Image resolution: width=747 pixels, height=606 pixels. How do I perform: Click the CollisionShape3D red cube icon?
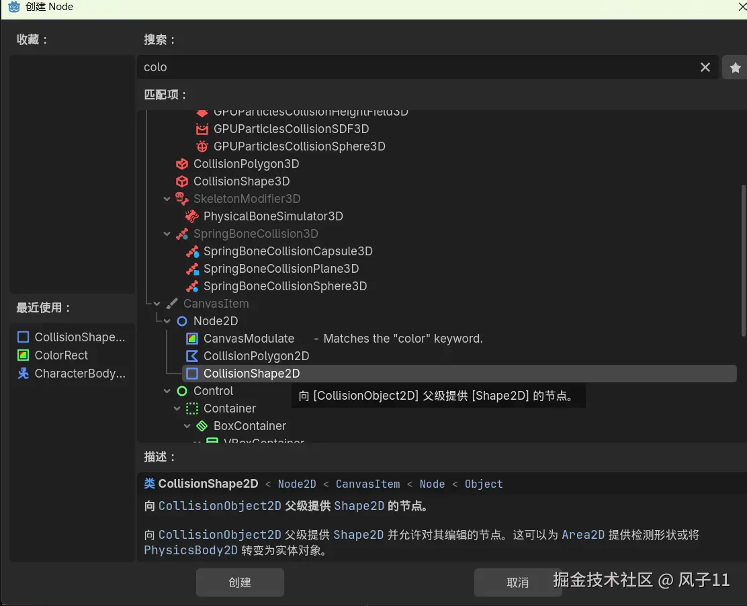(x=182, y=181)
